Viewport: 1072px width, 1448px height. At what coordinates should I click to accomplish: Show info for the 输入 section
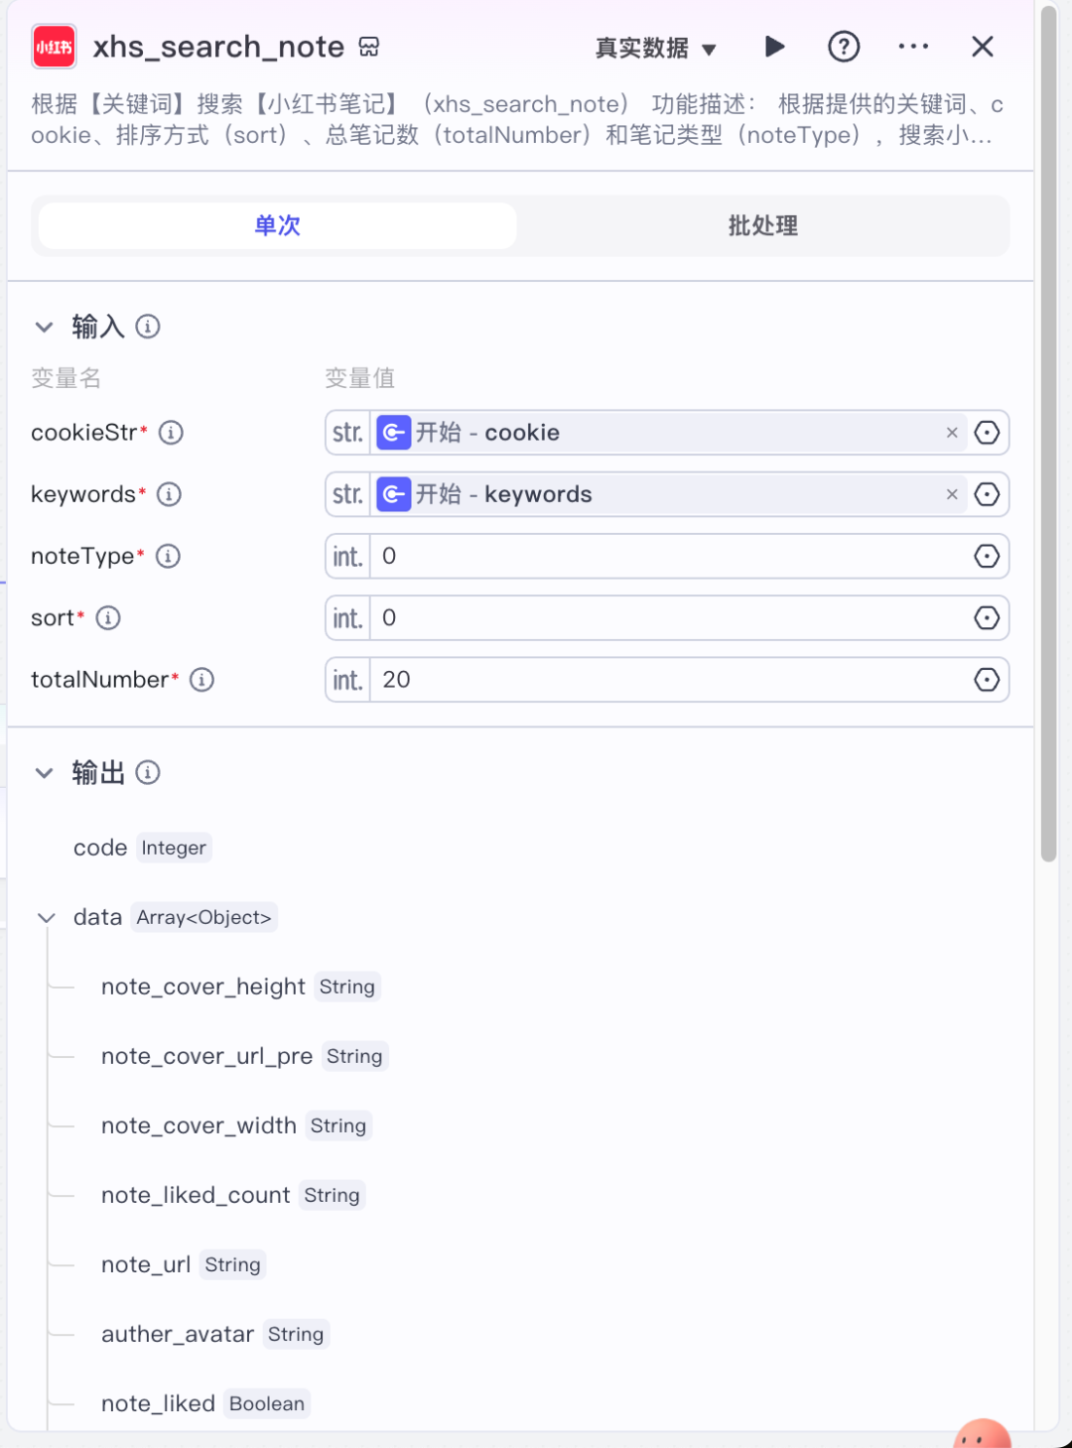[x=148, y=327]
